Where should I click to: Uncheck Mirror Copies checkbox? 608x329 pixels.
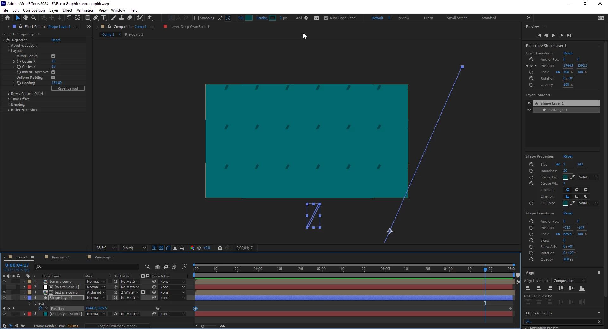[53, 56]
